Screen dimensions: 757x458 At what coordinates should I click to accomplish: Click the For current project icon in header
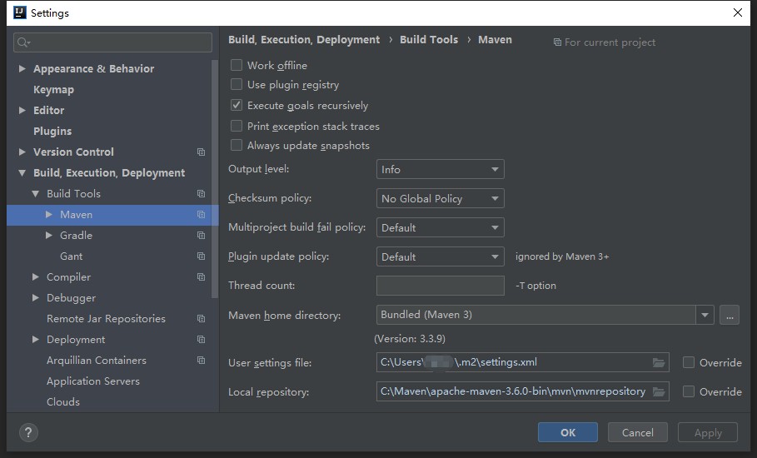click(x=557, y=42)
